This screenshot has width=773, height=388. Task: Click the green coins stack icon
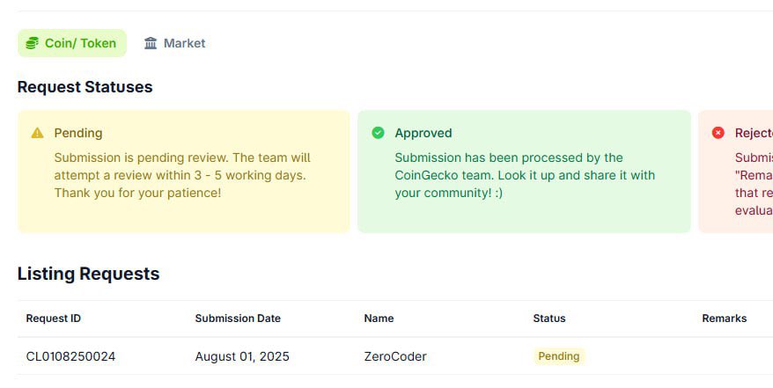tap(33, 43)
